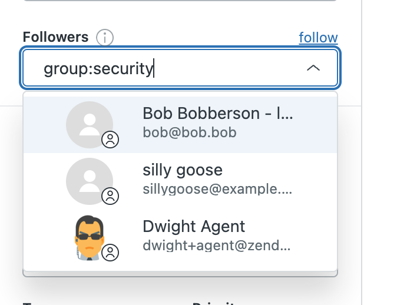Click the Followers field label
The height and width of the screenshot is (305, 397).
pyautogui.click(x=55, y=38)
